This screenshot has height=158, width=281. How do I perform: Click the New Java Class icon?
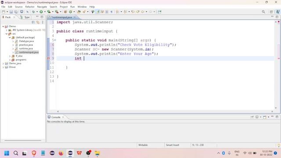[x=71, y=12]
